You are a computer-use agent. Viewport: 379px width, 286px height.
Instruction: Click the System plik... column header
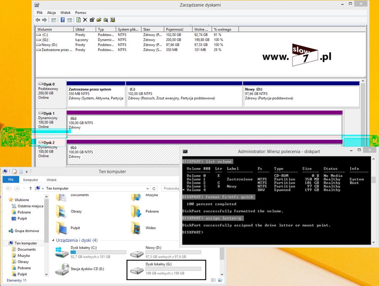[x=128, y=29]
